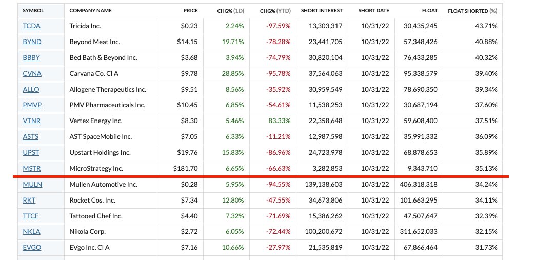This screenshot has height=260, width=535.
Task: Select the Nikola Corp. name
Action: click(87, 232)
